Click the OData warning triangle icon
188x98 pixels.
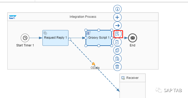pyautogui.click(x=93, y=64)
